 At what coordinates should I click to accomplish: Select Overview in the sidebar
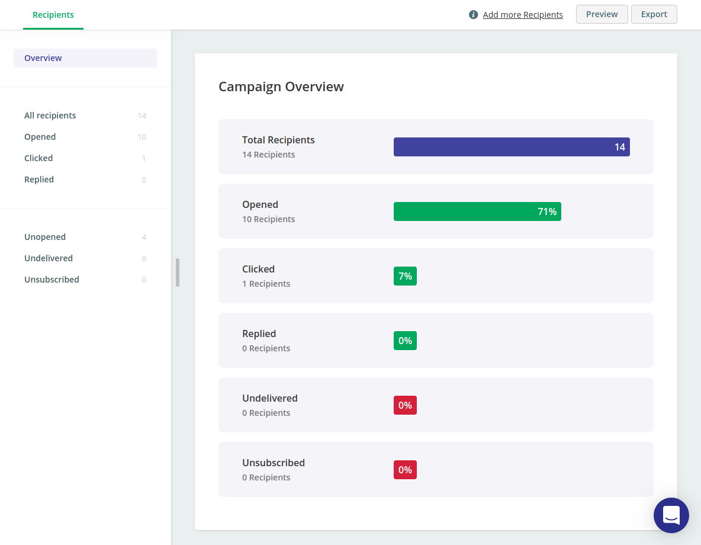85,58
